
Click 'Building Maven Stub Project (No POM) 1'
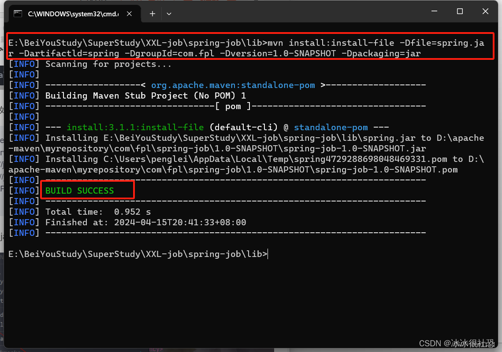146,95
